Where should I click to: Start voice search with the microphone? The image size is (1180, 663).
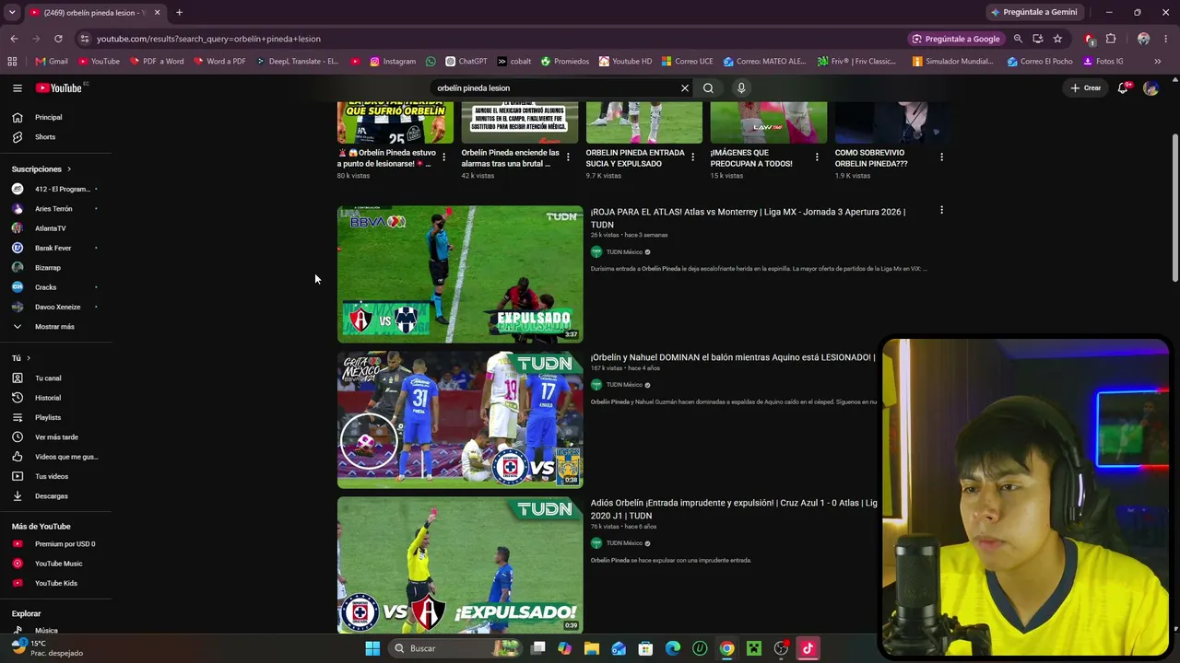[741, 88]
